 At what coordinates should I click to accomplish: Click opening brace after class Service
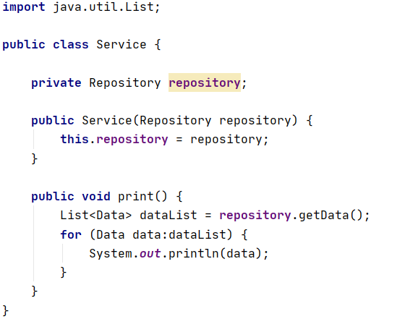[158, 45]
